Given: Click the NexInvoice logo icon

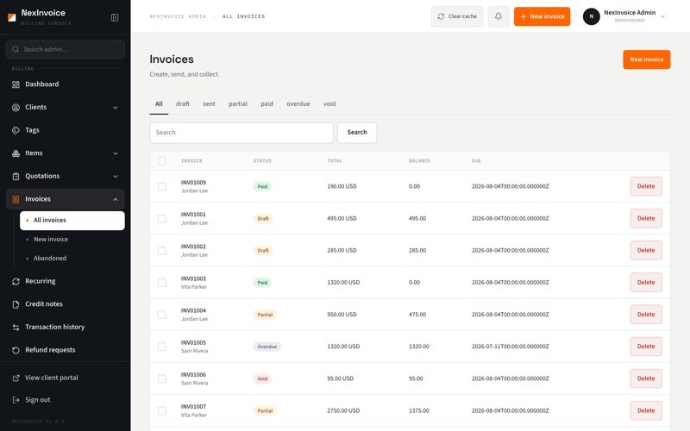Looking at the screenshot, I should point(12,17).
